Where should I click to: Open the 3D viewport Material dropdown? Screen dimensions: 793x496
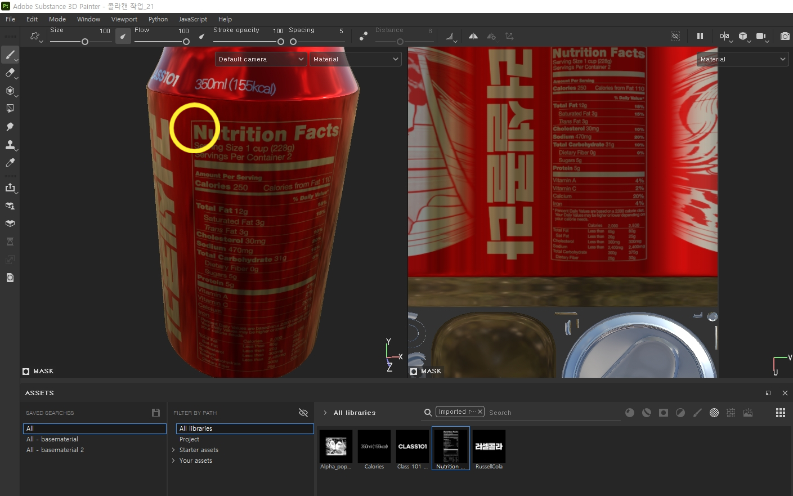pos(356,59)
